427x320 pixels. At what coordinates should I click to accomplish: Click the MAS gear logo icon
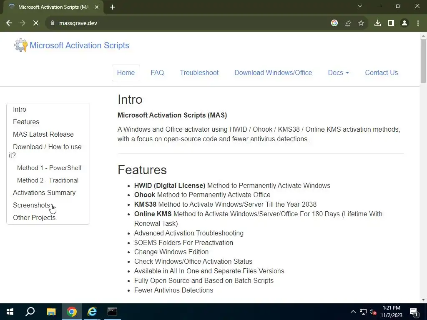coord(21,45)
